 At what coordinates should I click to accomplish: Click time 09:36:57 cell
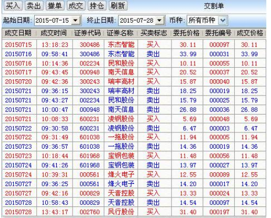pos(55,147)
